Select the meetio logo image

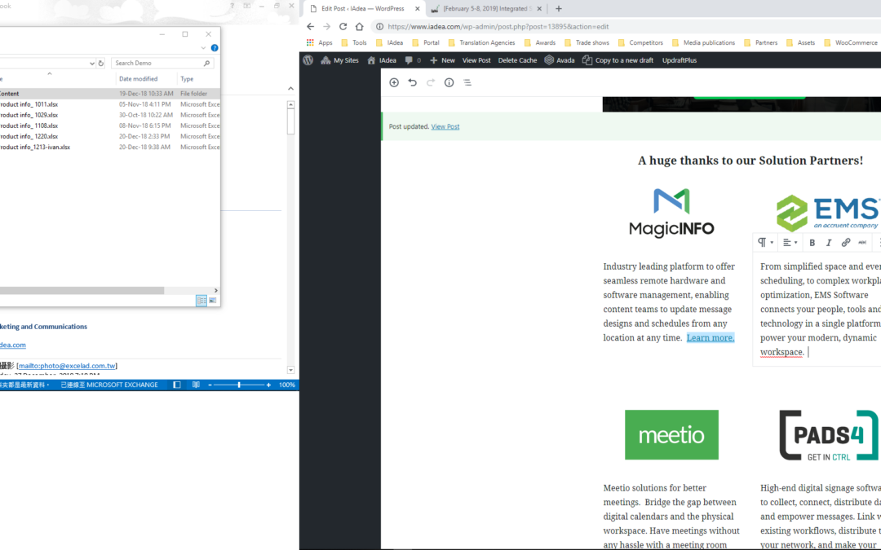click(671, 435)
